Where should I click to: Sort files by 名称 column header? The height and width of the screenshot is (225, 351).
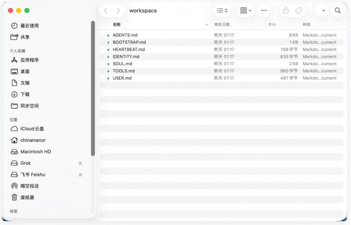(x=117, y=25)
